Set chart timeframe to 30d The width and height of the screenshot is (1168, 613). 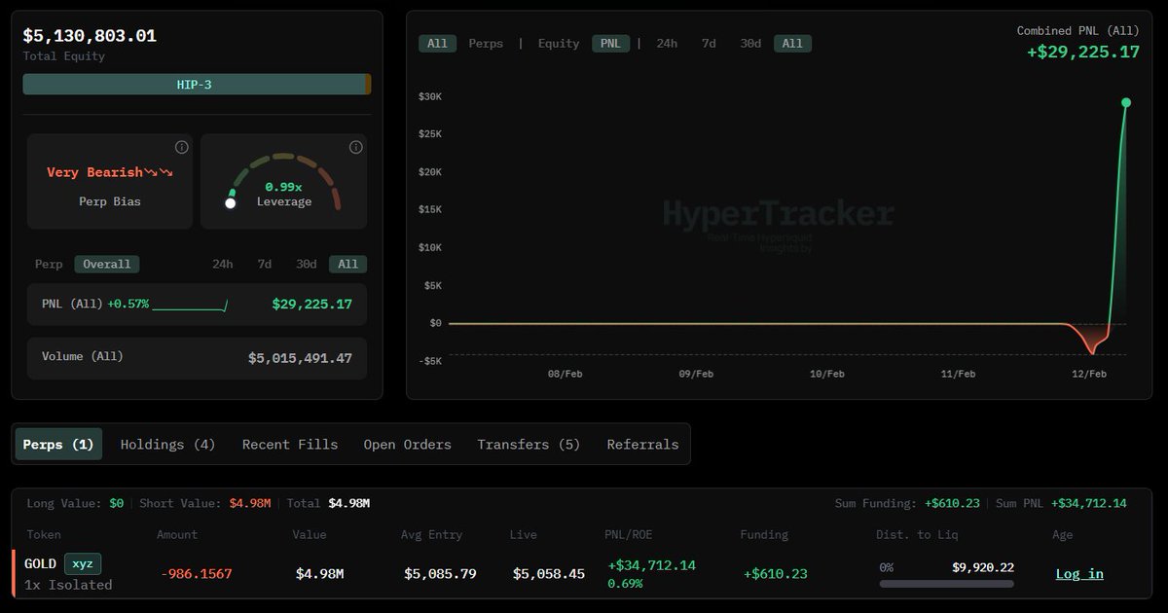750,43
